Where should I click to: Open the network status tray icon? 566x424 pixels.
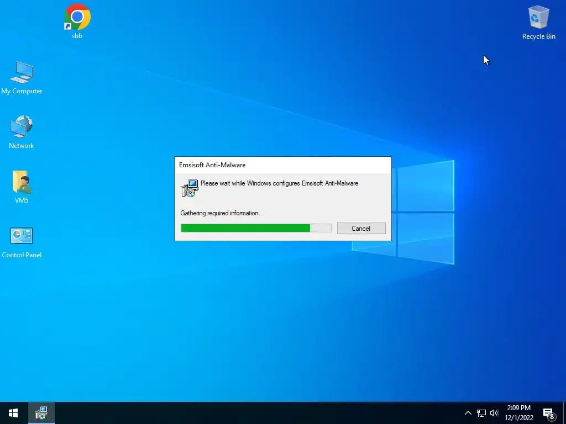[481, 413]
